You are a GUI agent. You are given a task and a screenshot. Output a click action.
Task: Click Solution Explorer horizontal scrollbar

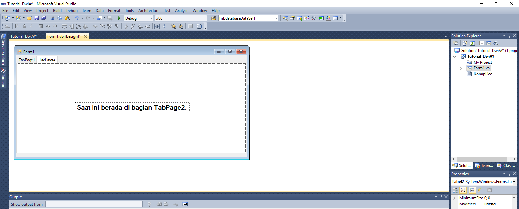tap(482, 159)
